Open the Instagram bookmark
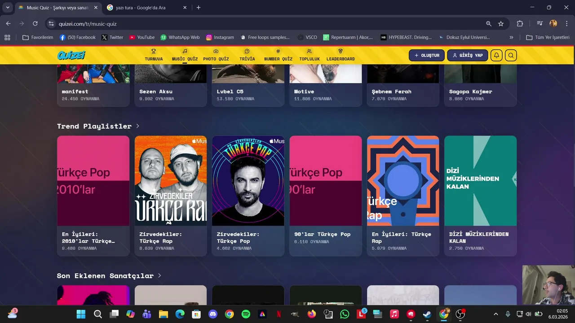Image resolution: width=575 pixels, height=323 pixels. pyautogui.click(x=220, y=37)
